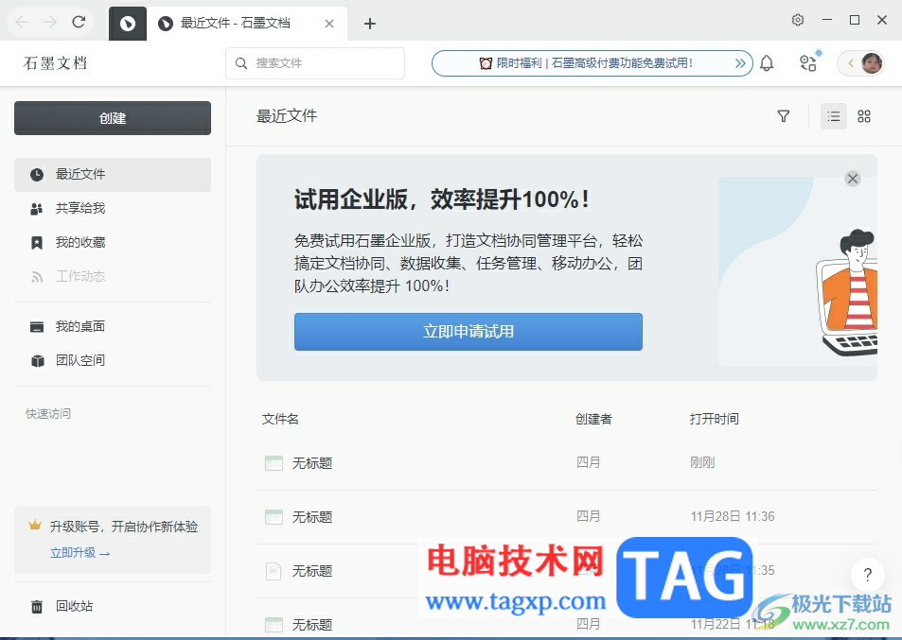
Task: Click the 11月28日 11:36 time cell
Action: click(733, 516)
